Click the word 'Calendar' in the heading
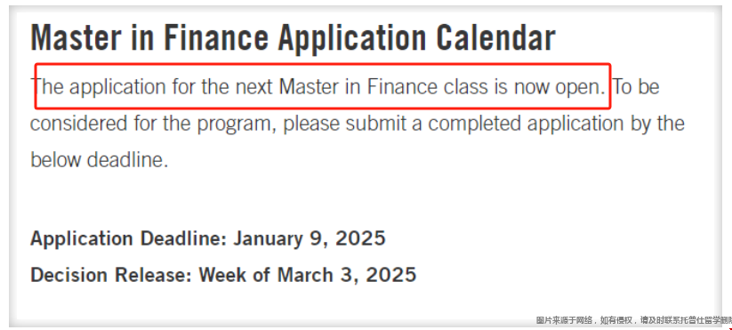This screenshot has height=330, width=732. [495, 37]
